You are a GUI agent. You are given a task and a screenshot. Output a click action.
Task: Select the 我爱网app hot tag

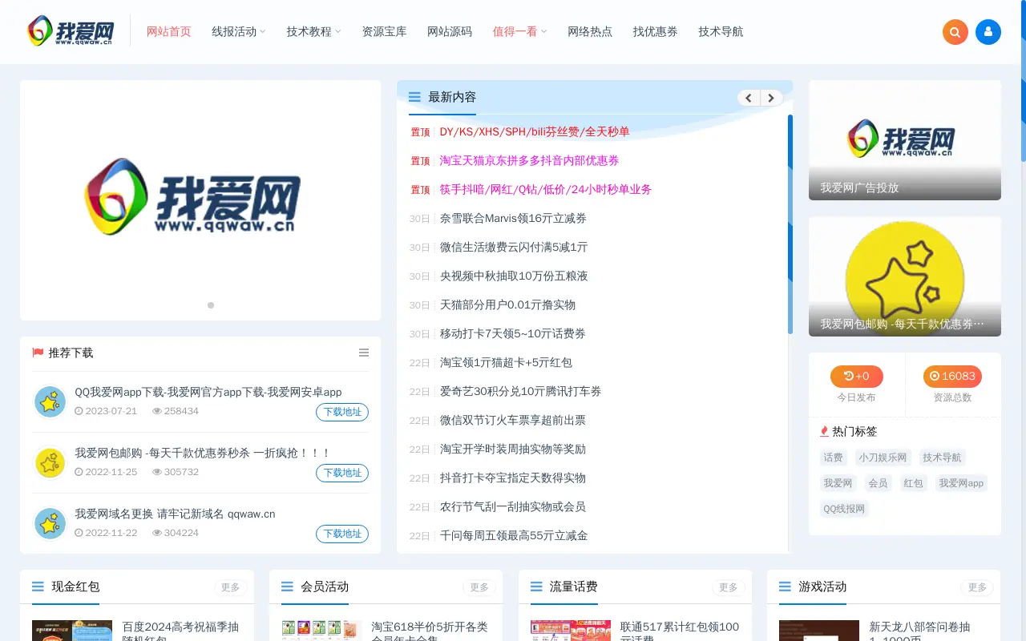(961, 483)
